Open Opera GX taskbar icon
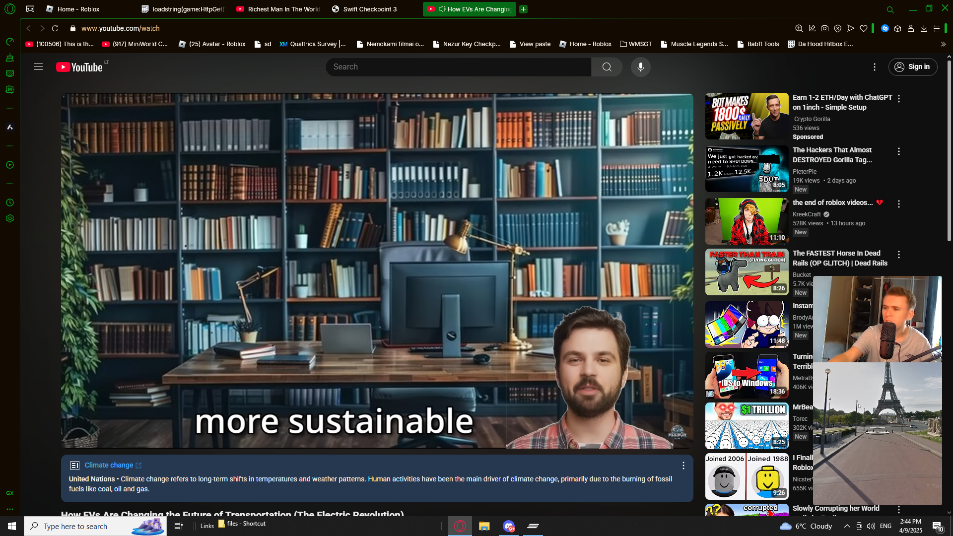Image resolution: width=953 pixels, height=536 pixels. coord(460,526)
